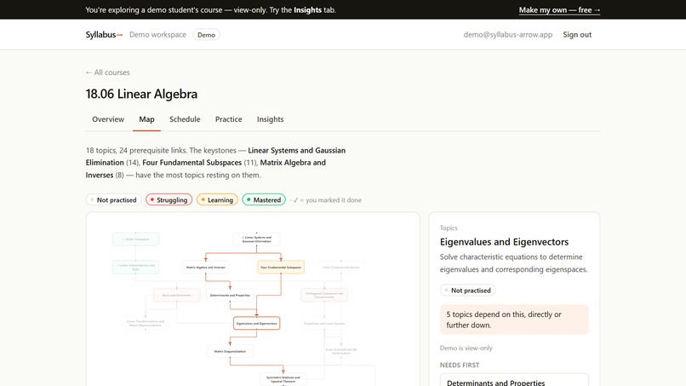Switch to the course Insights tab

pyautogui.click(x=270, y=119)
